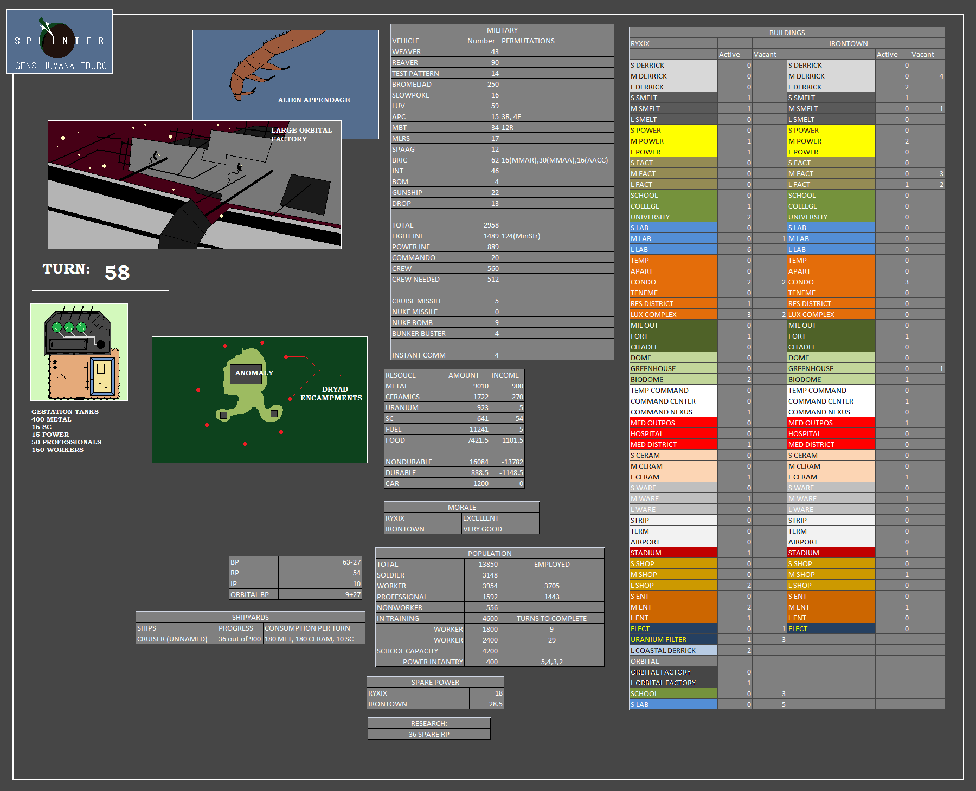Select the Anomaly marker on the island map
Screen dimensions: 976x791
click(x=254, y=373)
